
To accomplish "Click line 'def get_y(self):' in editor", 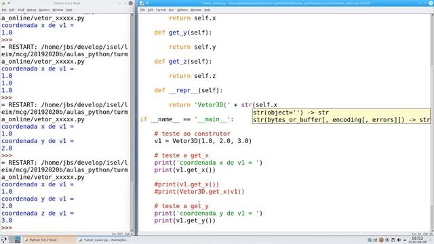I will coord(183,33).
